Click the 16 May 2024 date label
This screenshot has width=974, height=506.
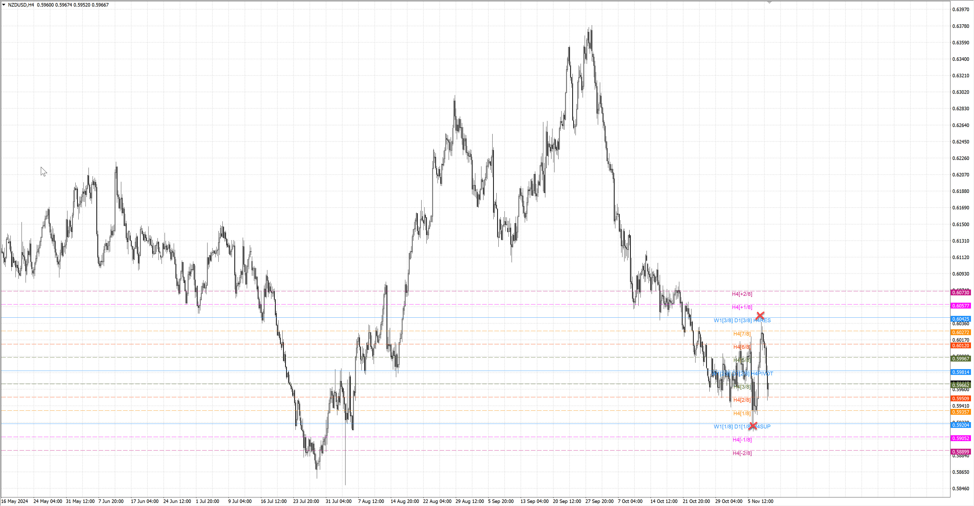pyautogui.click(x=15, y=501)
